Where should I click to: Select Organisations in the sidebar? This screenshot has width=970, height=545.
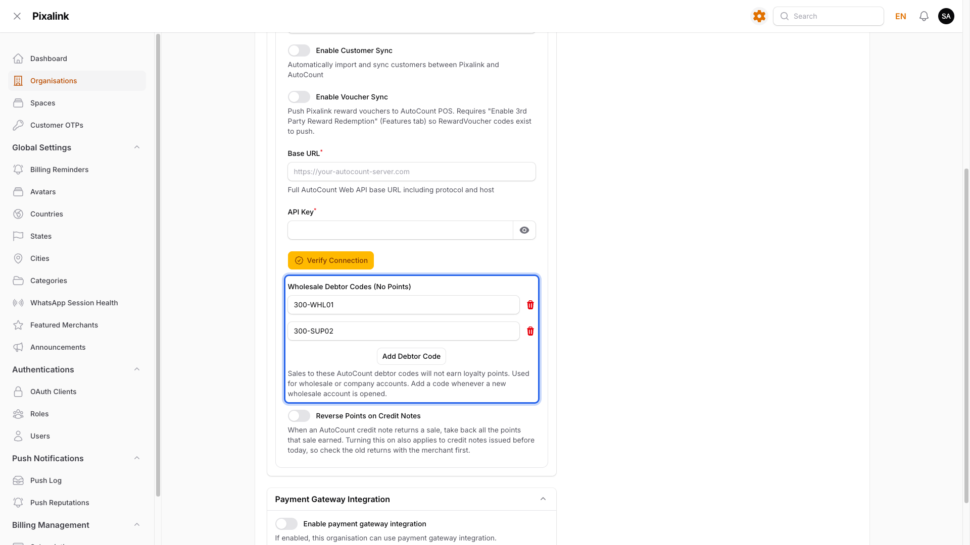77,81
